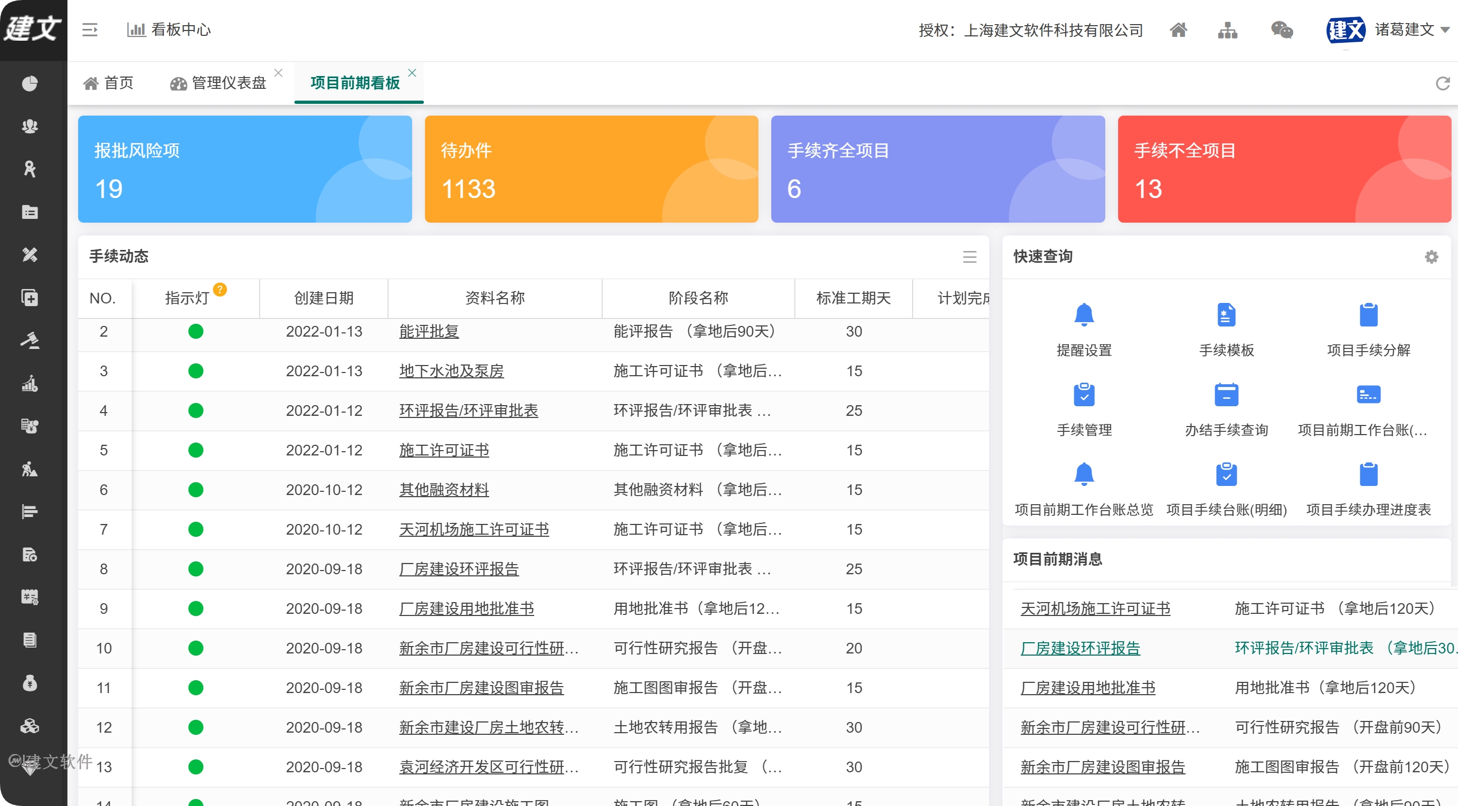Open the 环评报告/环评审批表 link in table

coord(469,411)
